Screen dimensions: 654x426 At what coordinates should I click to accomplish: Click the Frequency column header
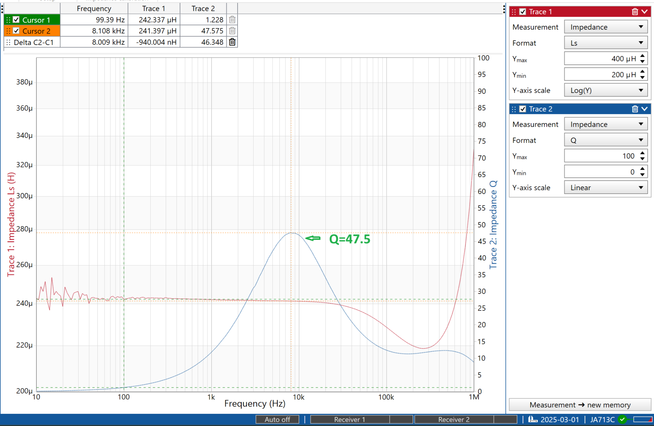tap(94, 9)
